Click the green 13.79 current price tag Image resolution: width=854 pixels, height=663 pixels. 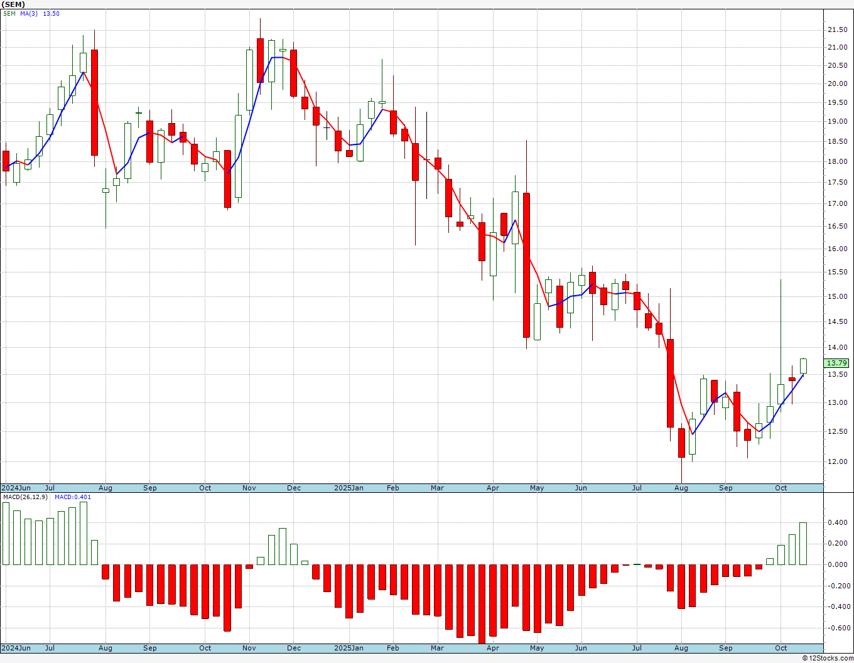point(836,363)
